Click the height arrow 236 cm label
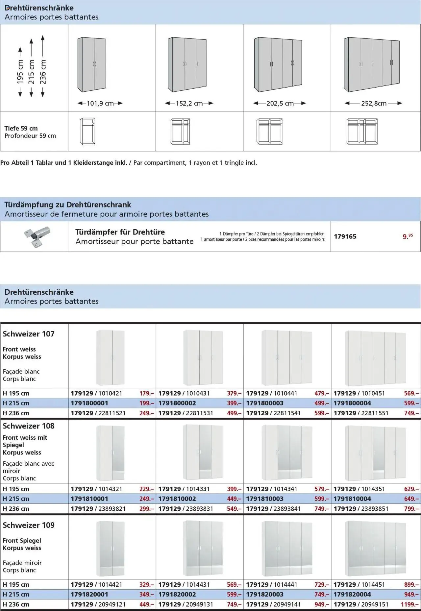 click(x=43, y=66)
